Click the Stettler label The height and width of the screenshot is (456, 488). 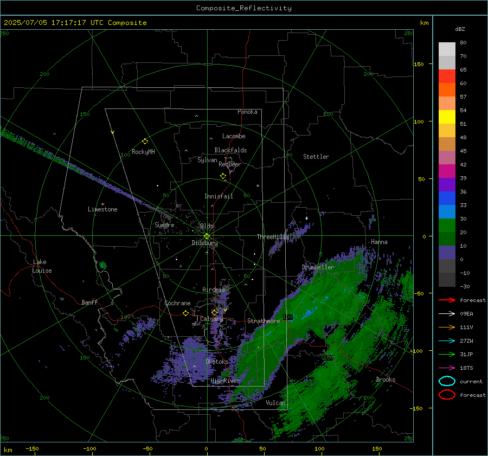click(316, 157)
